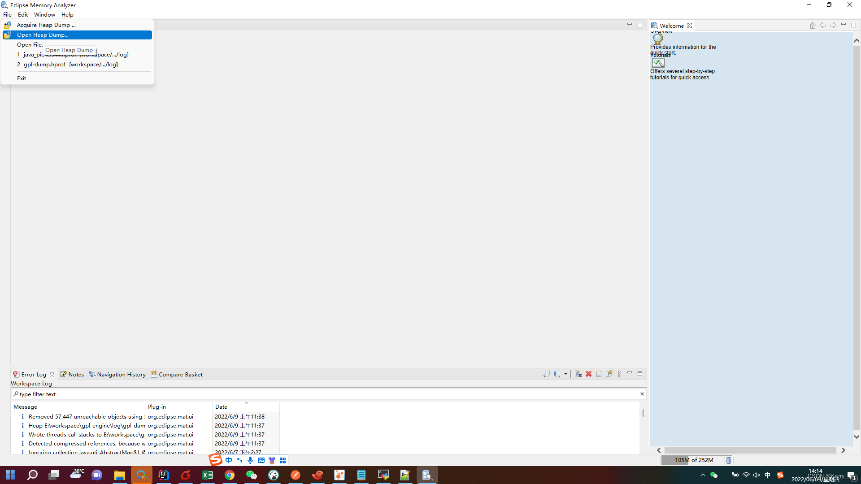Select the Acquire Heap Dump menu entry
Viewport: 861px width, 484px height.
click(x=46, y=25)
